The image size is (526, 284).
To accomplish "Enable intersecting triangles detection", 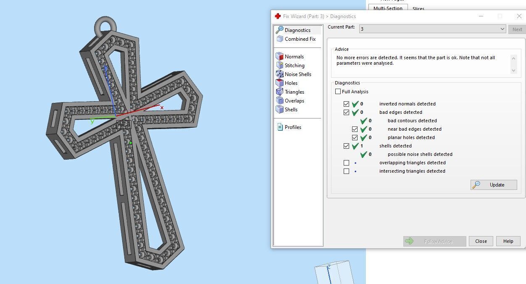I will point(346,171).
